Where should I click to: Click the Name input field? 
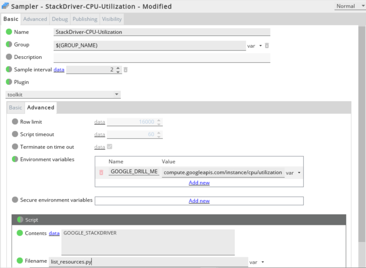pos(162,32)
